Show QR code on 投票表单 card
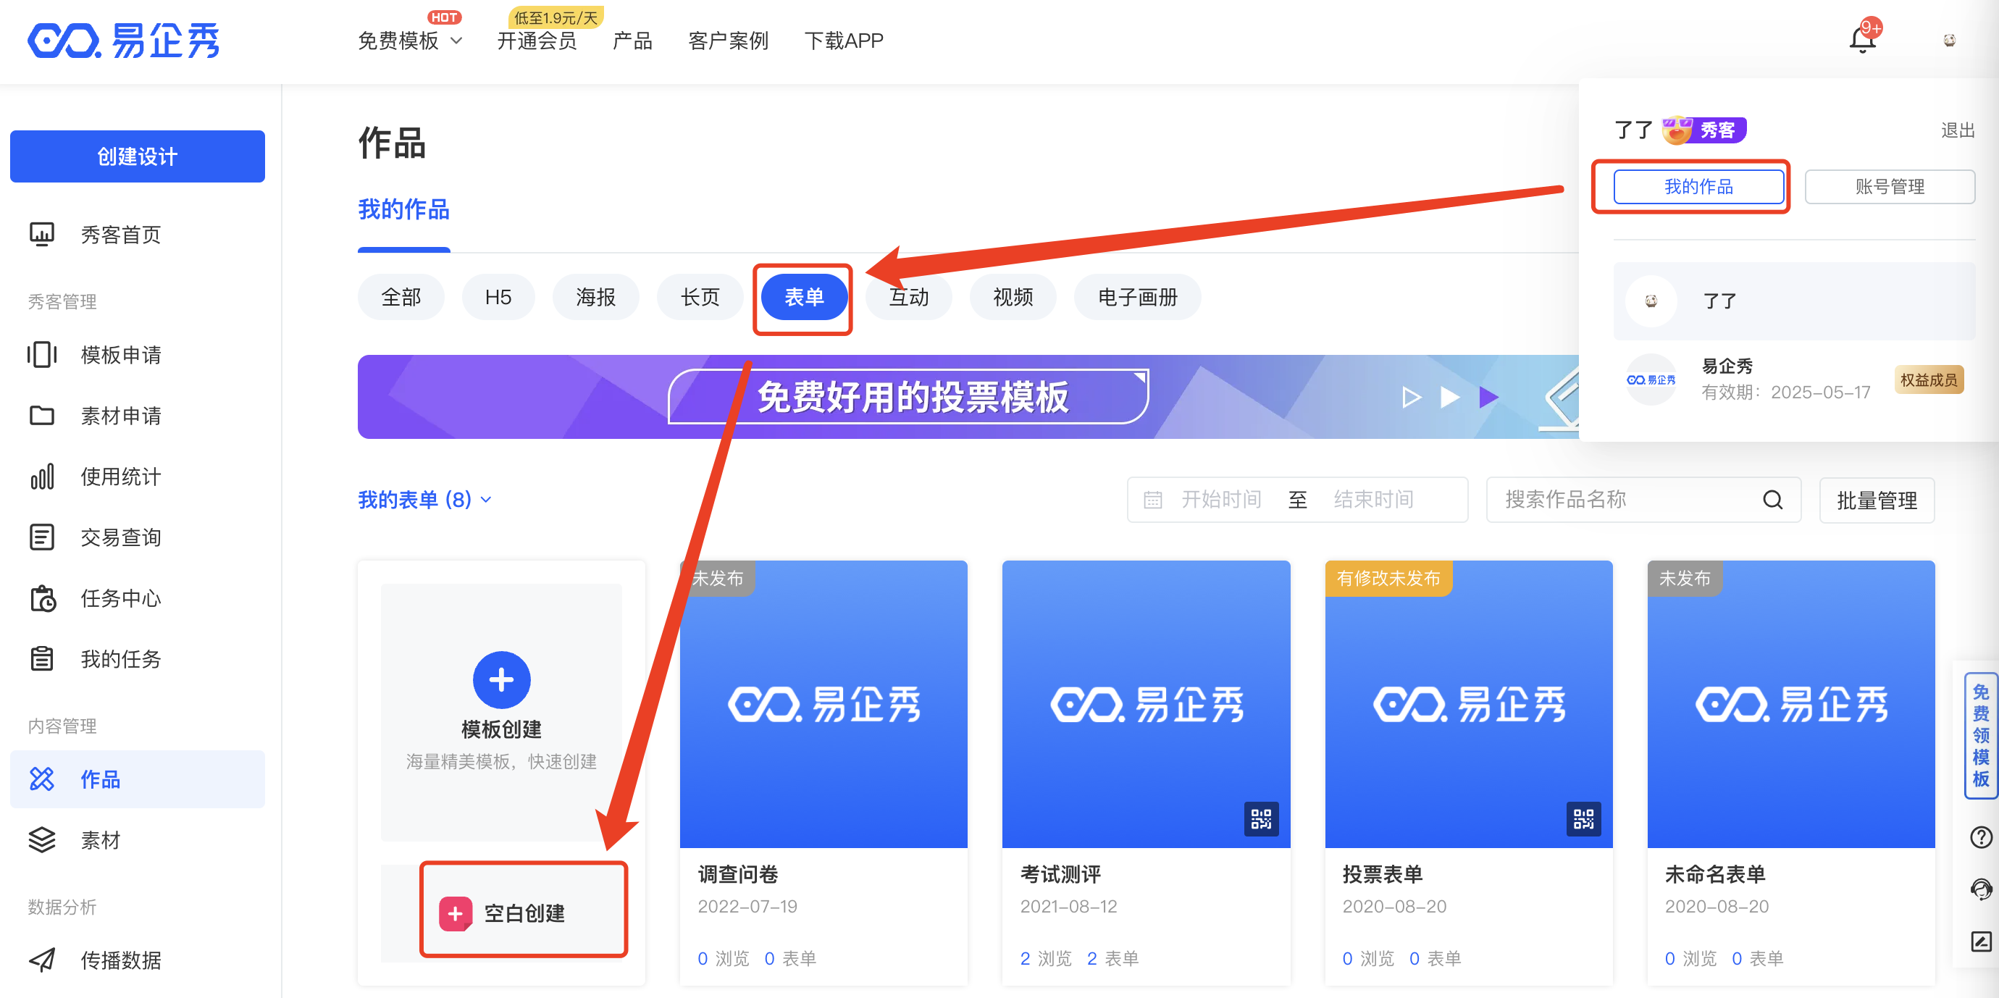1999x998 pixels. coord(1583,818)
